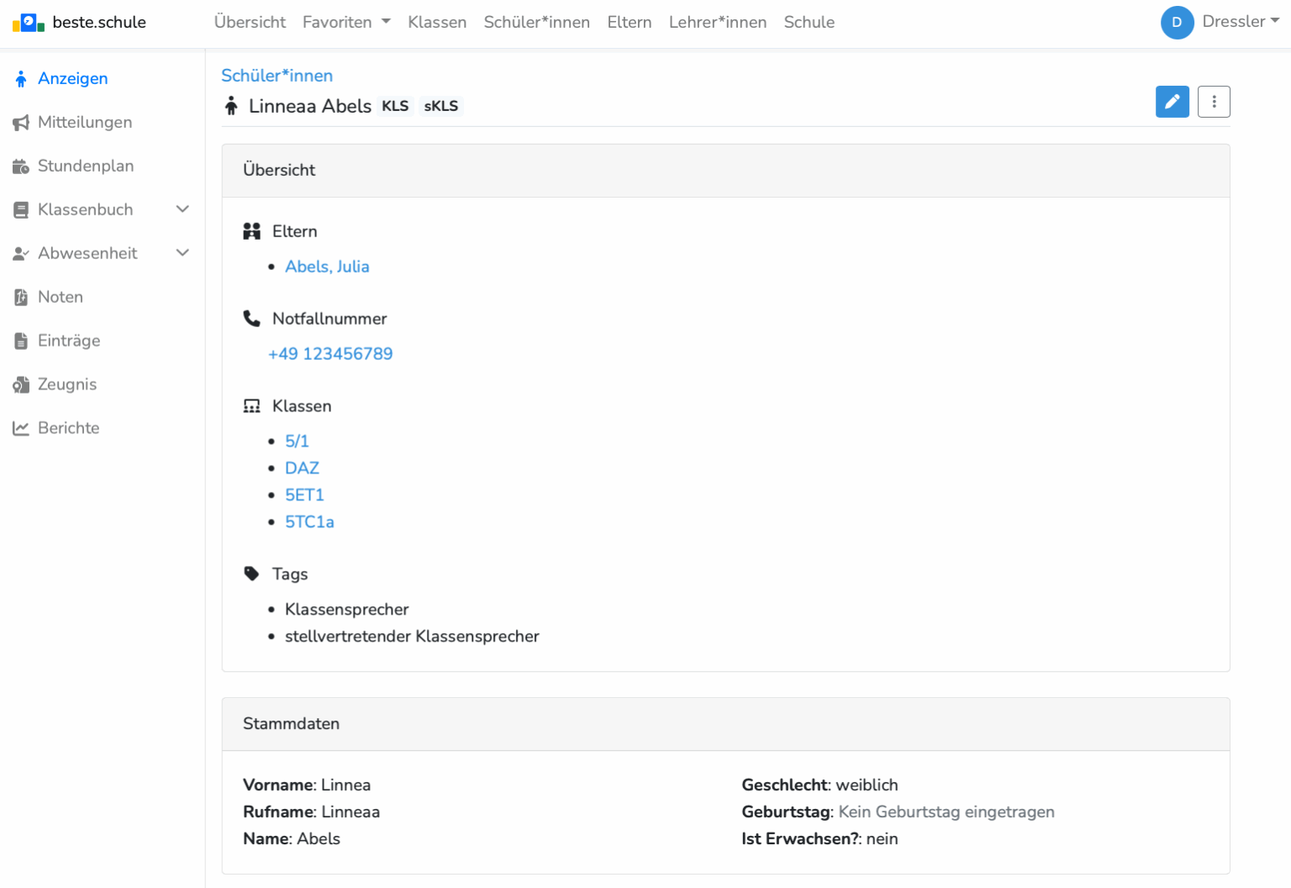Open parent link Abels, Julia
The height and width of the screenshot is (888, 1291).
point(327,267)
